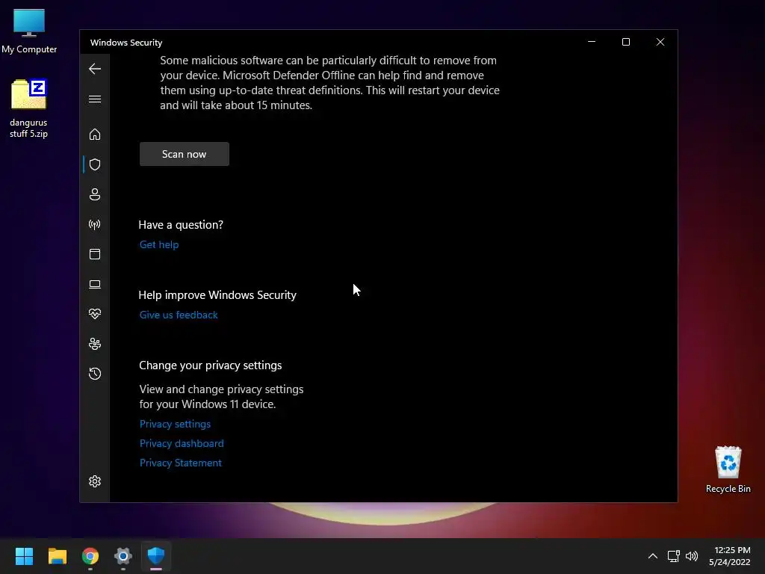The width and height of the screenshot is (765, 574).
Task: Open Settings gear in Windows Security sidebar
Action: tap(95, 481)
